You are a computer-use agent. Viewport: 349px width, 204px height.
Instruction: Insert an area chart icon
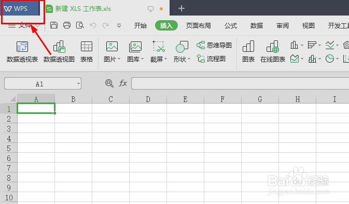pos(294,59)
